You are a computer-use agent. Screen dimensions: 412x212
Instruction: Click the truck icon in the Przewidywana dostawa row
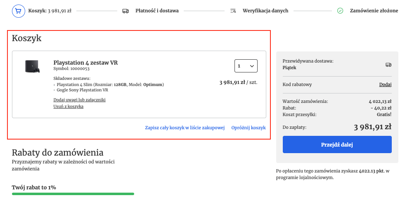pyautogui.click(x=388, y=65)
